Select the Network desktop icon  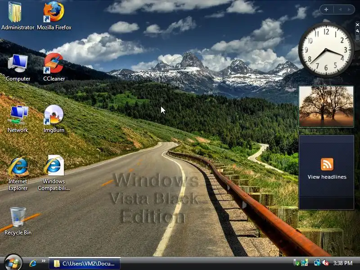(18, 115)
